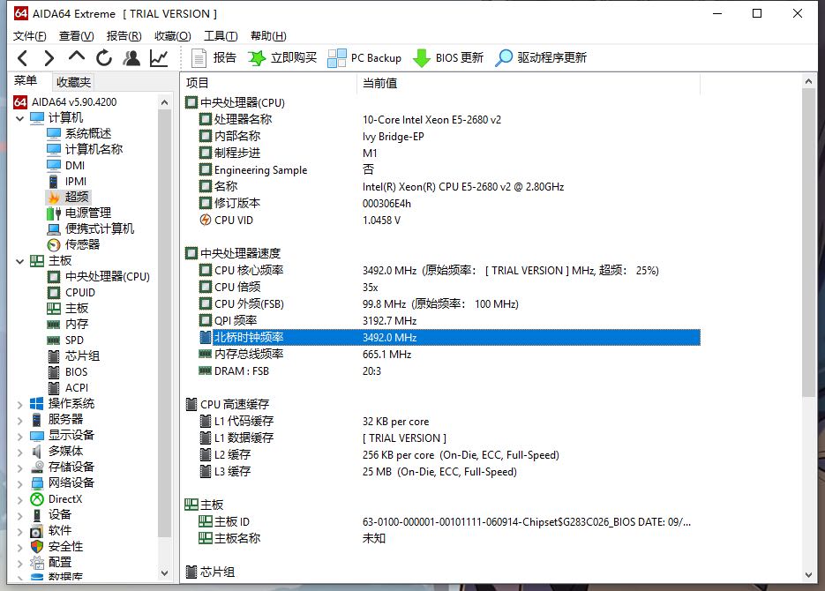Start BIOS 更新 from toolbar

[x=447, y=58]
